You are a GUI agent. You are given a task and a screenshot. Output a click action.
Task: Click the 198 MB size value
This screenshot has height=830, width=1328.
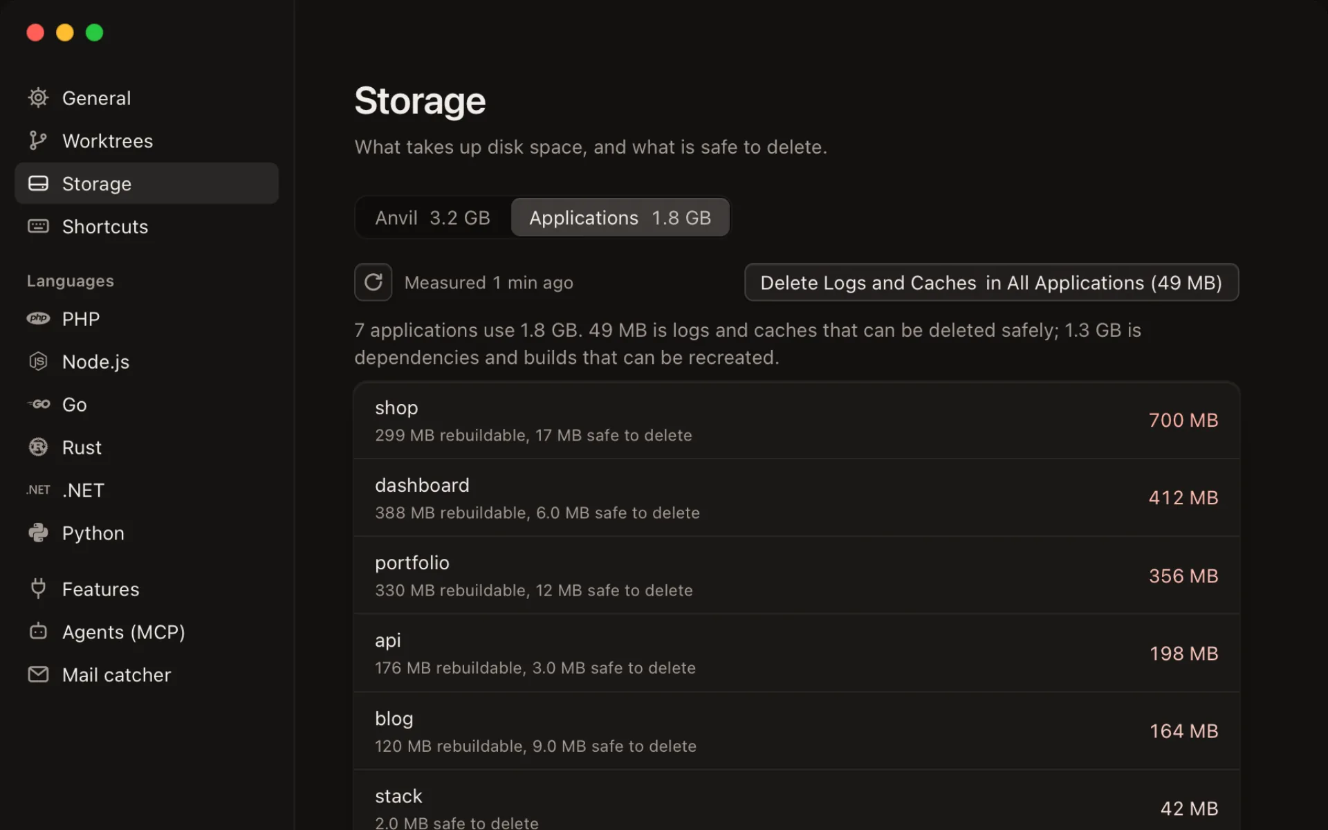1183,653
